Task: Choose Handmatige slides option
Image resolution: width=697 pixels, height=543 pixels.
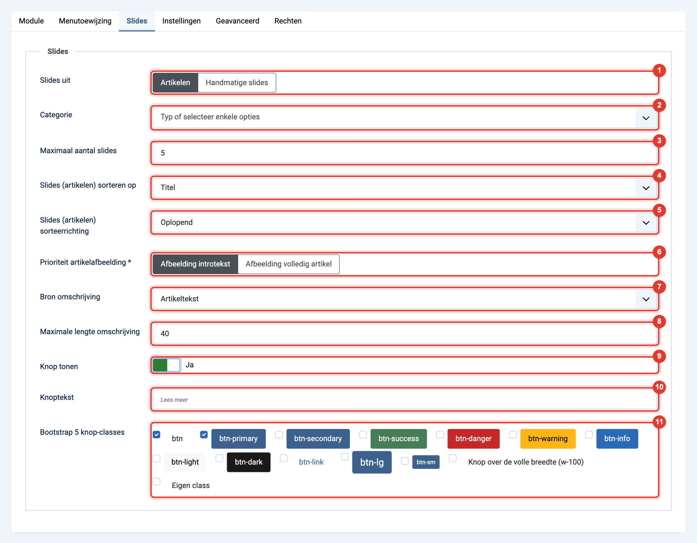Action: click(x=237, y=82)
